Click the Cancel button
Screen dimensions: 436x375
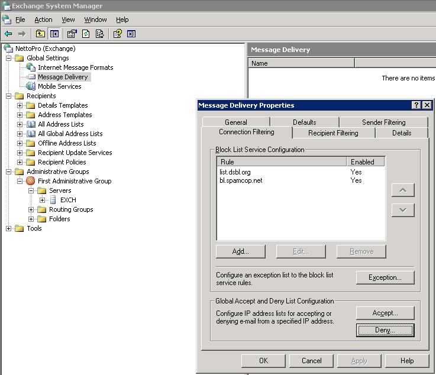311,361
